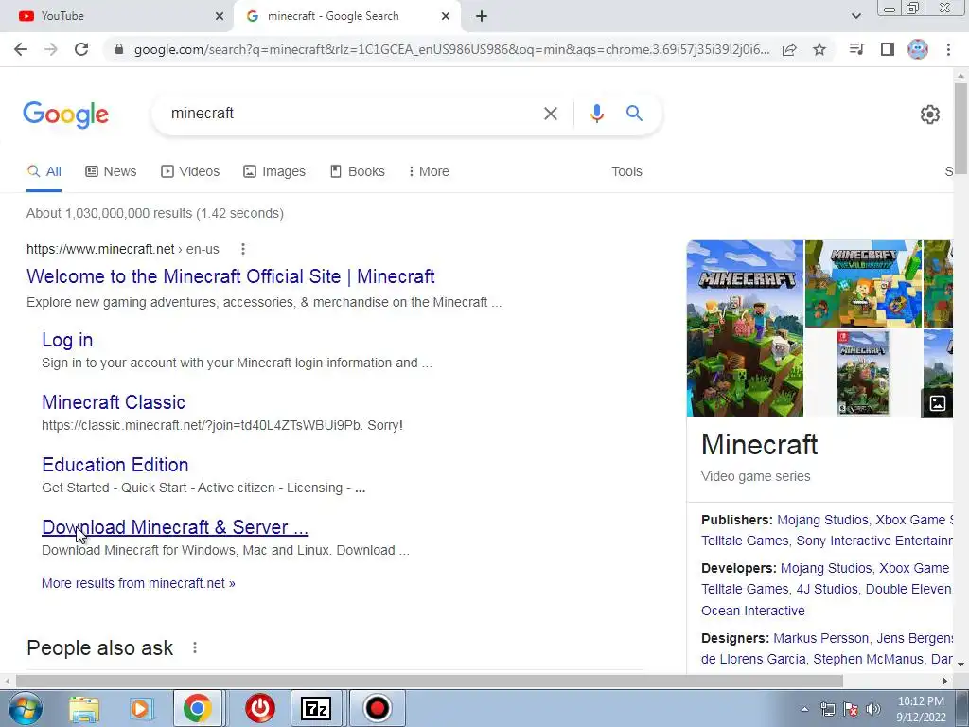The width and height of the screenshot is (969, 727).
Task: Open the taskbar clock showing 10:12 PM
Action: click(921, 709)
